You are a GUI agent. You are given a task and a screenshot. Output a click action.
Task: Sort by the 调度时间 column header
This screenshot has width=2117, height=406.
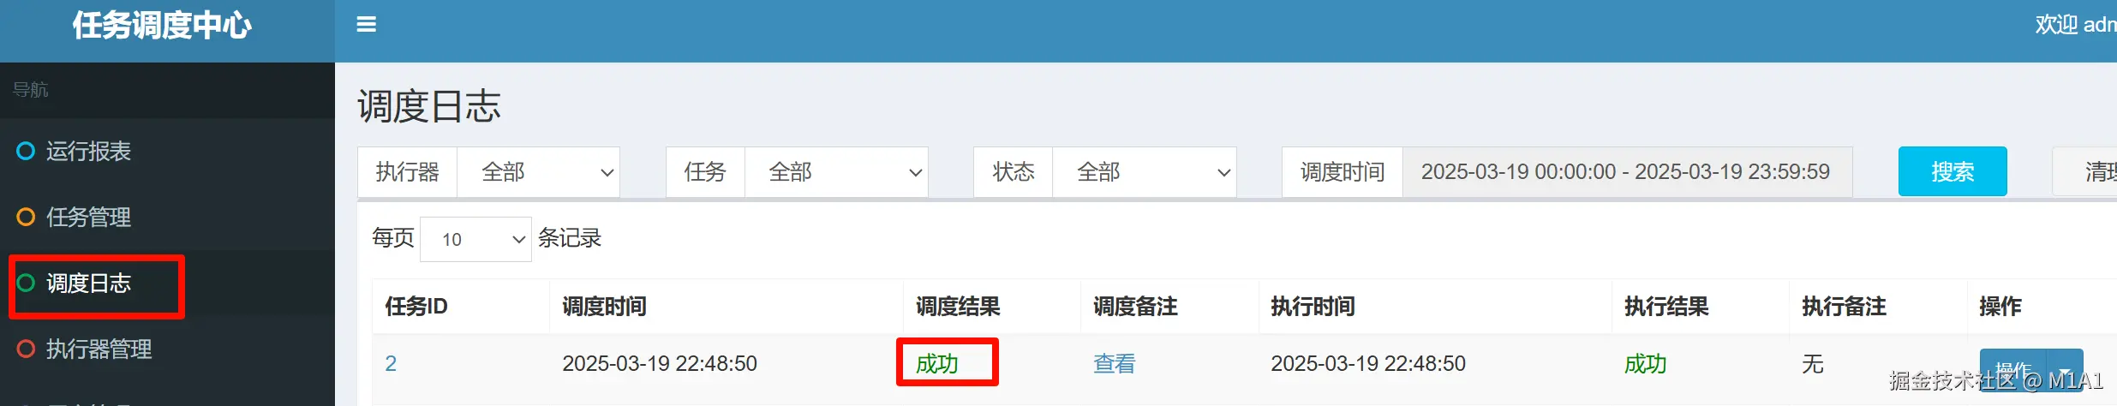[604, 307]
